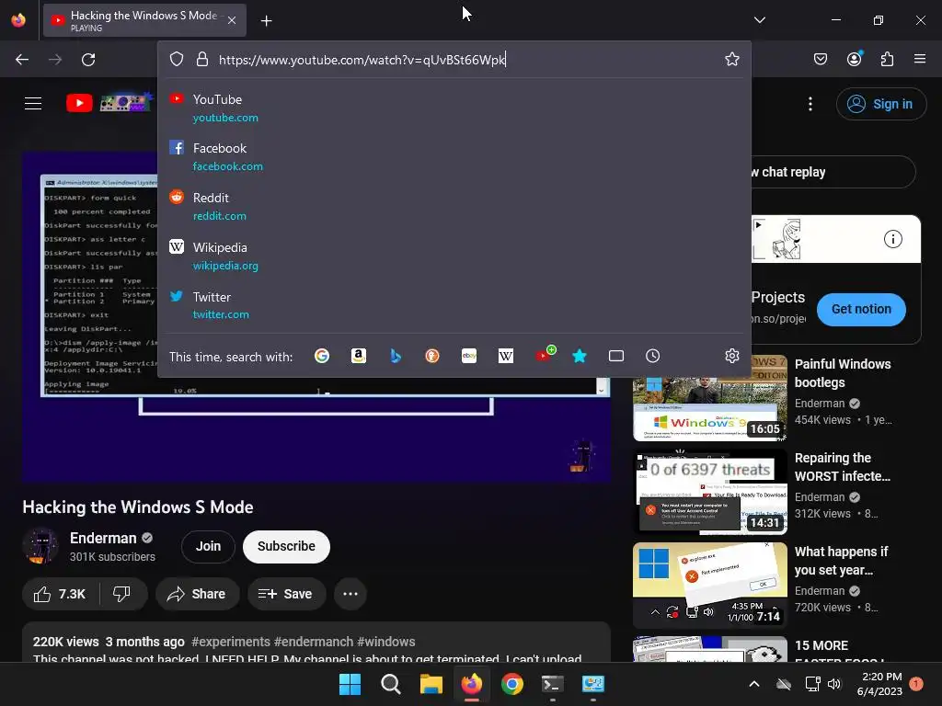Open Terminal from the taskbar
The width and height of the screenshot is (942, 706).
coord(553,684)
